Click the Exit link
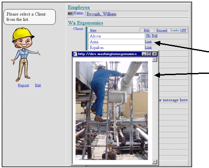 pyautogui.click(x=38, y=85)
